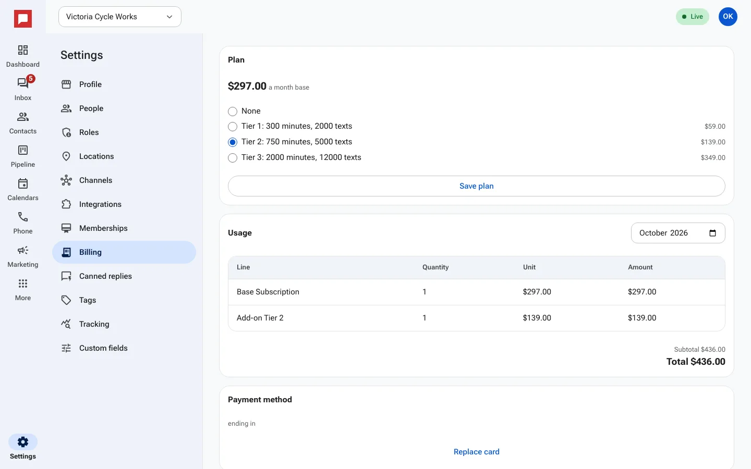Click the $349.00 Tier 3 price

point(713,157)
